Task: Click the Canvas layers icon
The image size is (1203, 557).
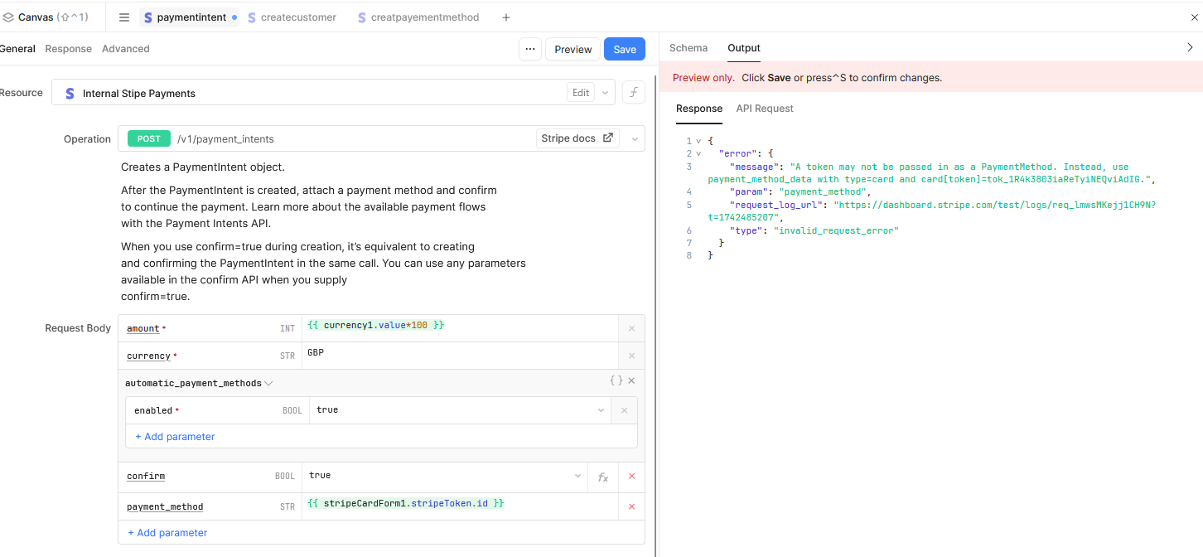Action: click(8, 17)
